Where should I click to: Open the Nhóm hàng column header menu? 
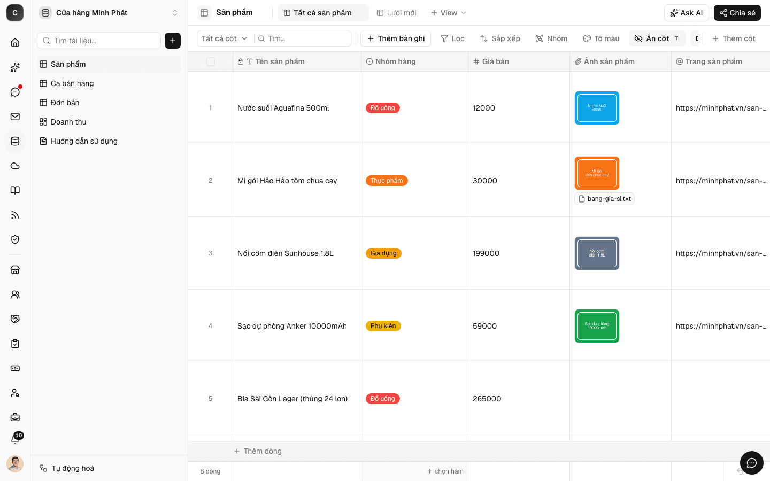[x=414, y=61]
